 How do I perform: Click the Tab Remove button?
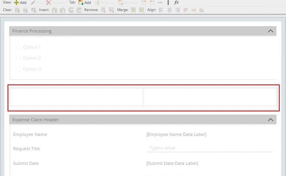pyautogui.click(x=128, y=2)
